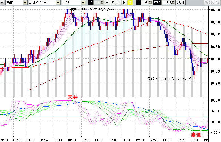Click the 天井 ceiling marker on oscillator
The height and width of the screenshot is (142, 221).
point(72,97)
